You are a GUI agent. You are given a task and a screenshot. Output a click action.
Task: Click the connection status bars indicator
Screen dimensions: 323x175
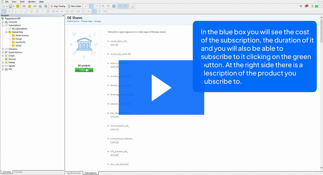(318, 6)
